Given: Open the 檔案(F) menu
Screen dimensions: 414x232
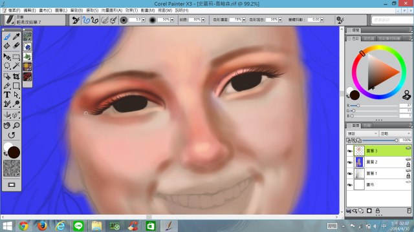Looking at the screenshot, I should tap(14, 10).
